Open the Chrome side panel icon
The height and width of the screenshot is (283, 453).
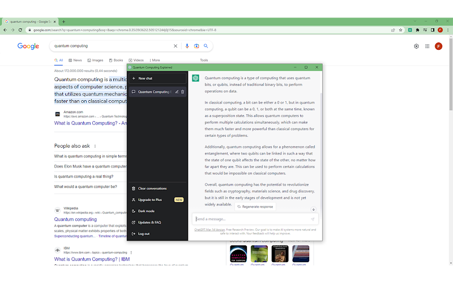pyautogui.click(x=433, y=30)
